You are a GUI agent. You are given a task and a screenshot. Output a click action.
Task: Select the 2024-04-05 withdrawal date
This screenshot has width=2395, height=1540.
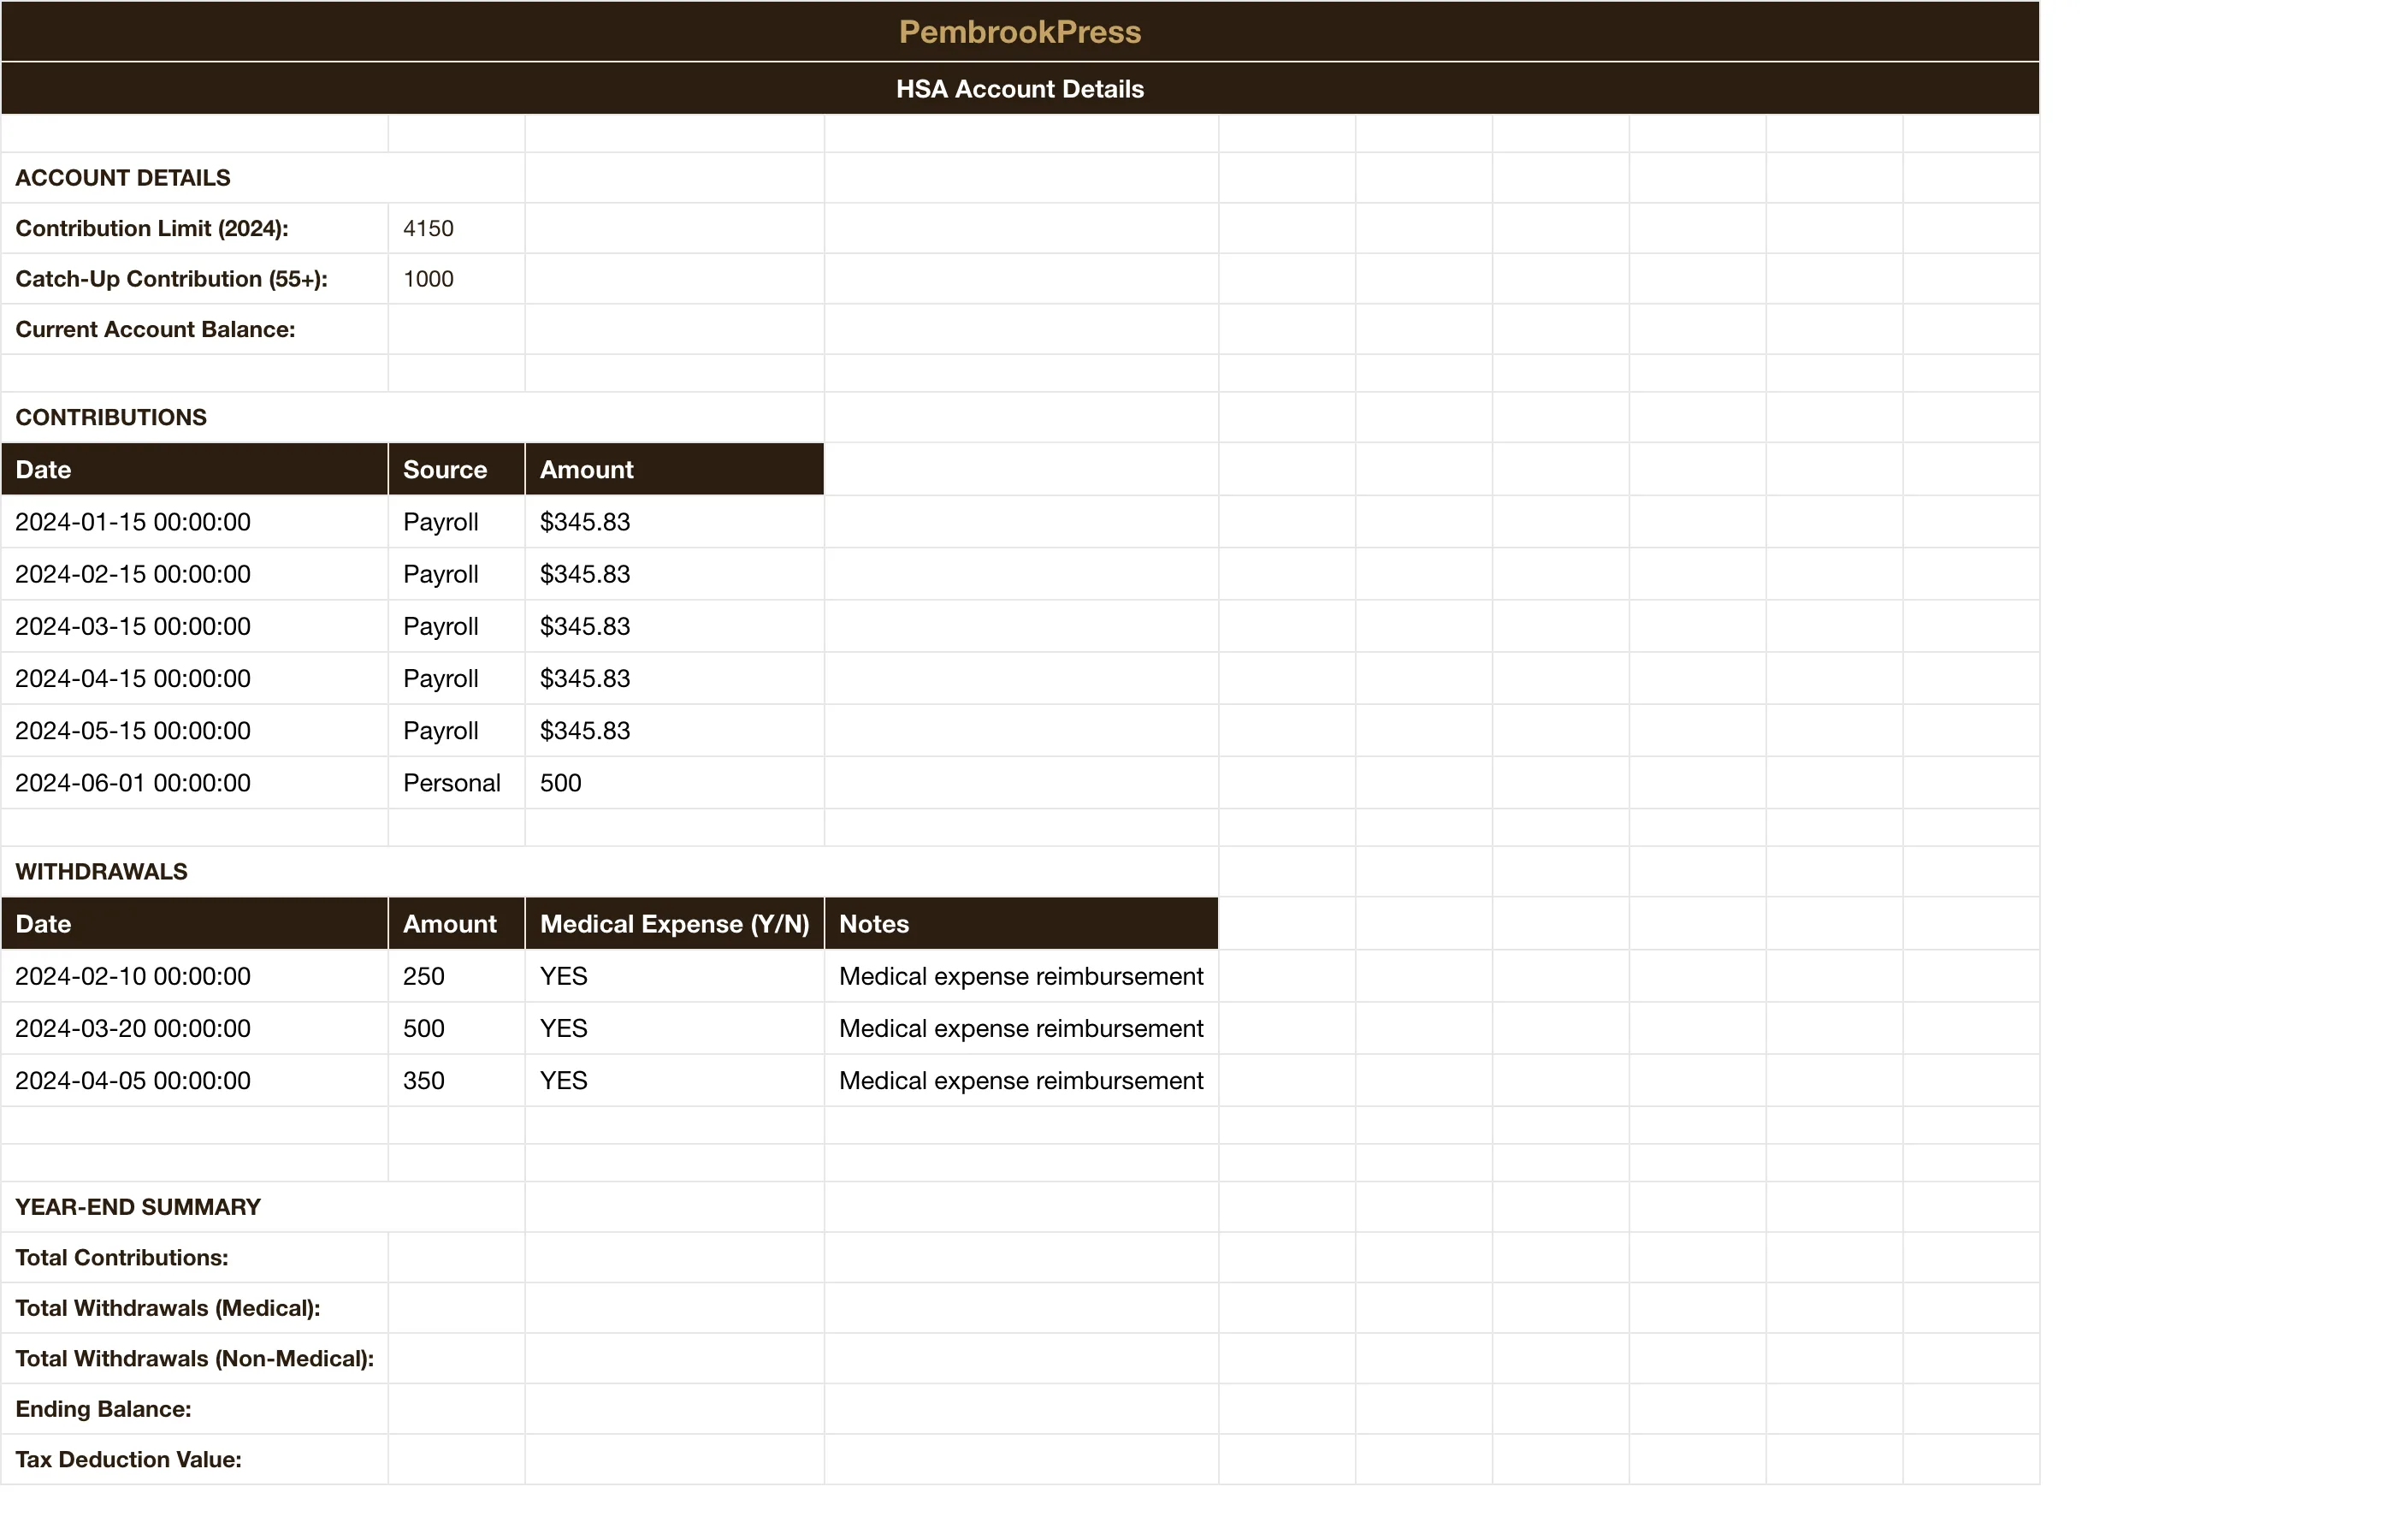click(x=195, y=1080)
